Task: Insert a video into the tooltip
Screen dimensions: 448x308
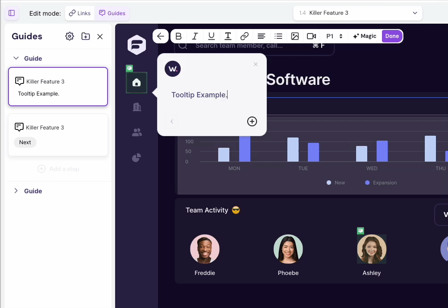Action: point(311,36)
